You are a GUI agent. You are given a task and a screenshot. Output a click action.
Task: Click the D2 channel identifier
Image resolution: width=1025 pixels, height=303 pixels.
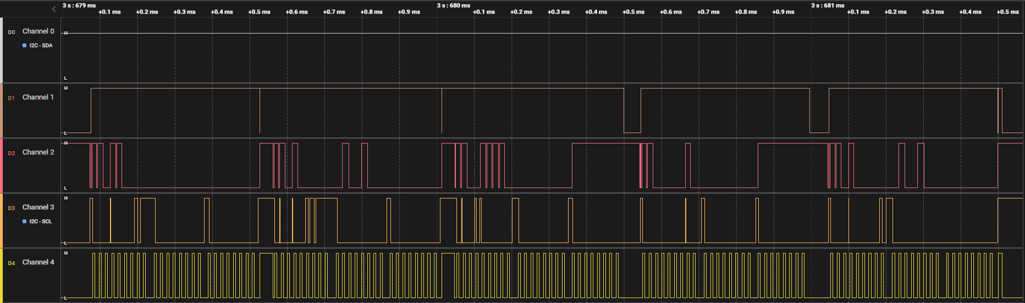12,153
